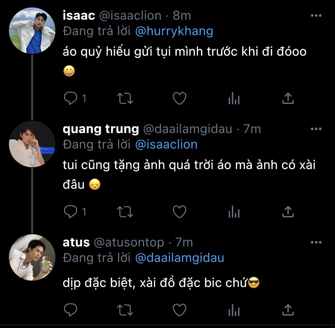
Task: Reply to quang trung's tweet
Action: (x=71, y=212)
